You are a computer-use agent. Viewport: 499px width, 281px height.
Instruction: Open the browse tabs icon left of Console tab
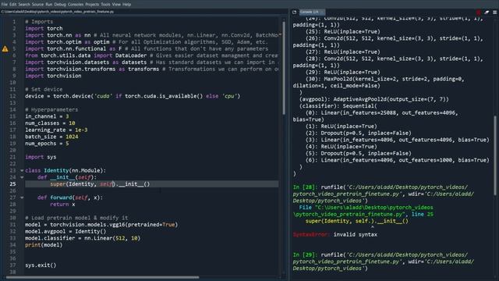pyautogui.click(x=295, y=12)
